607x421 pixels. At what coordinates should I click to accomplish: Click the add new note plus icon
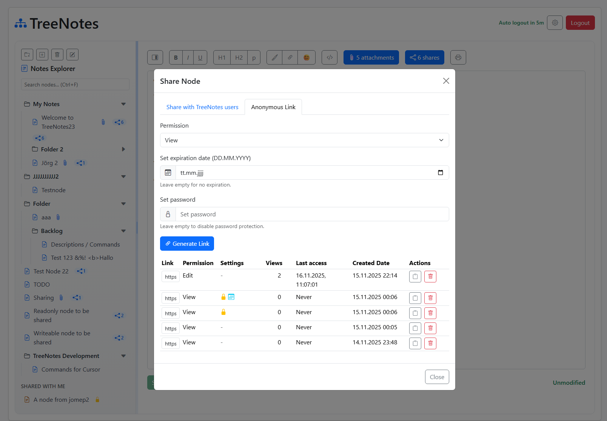[42, 54]
